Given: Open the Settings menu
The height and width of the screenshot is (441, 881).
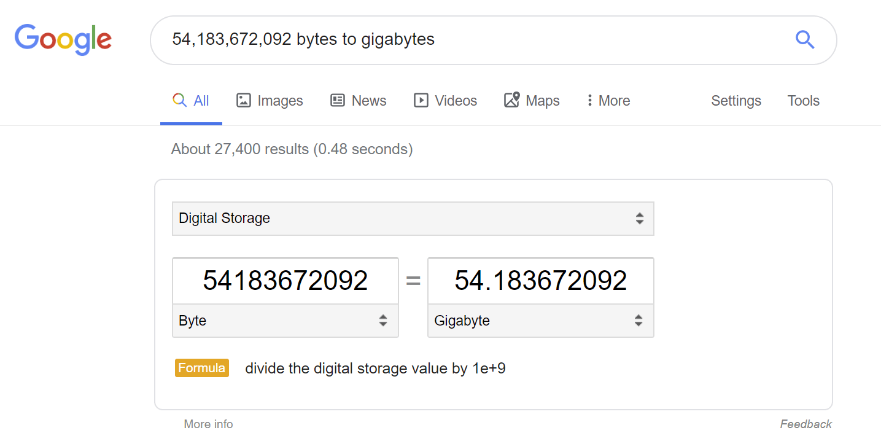Looking at the screenshot, I should tap(735, 100).
